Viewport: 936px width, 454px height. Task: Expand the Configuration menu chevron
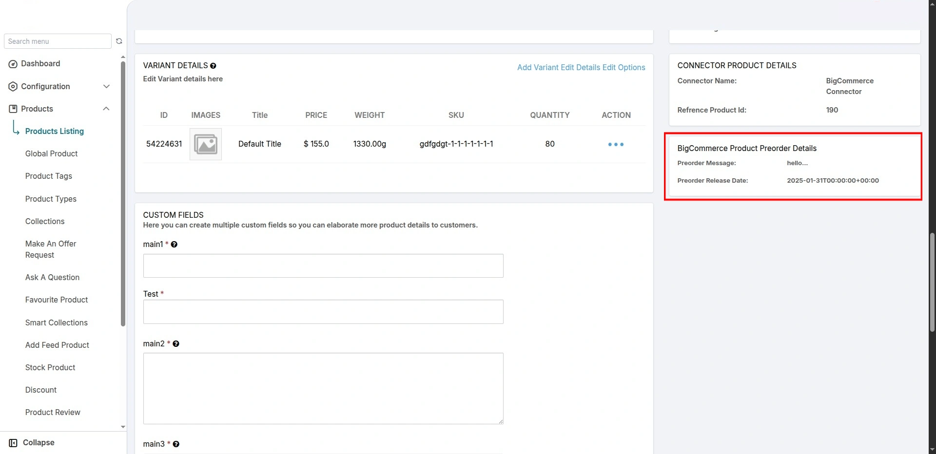point(106,87)
